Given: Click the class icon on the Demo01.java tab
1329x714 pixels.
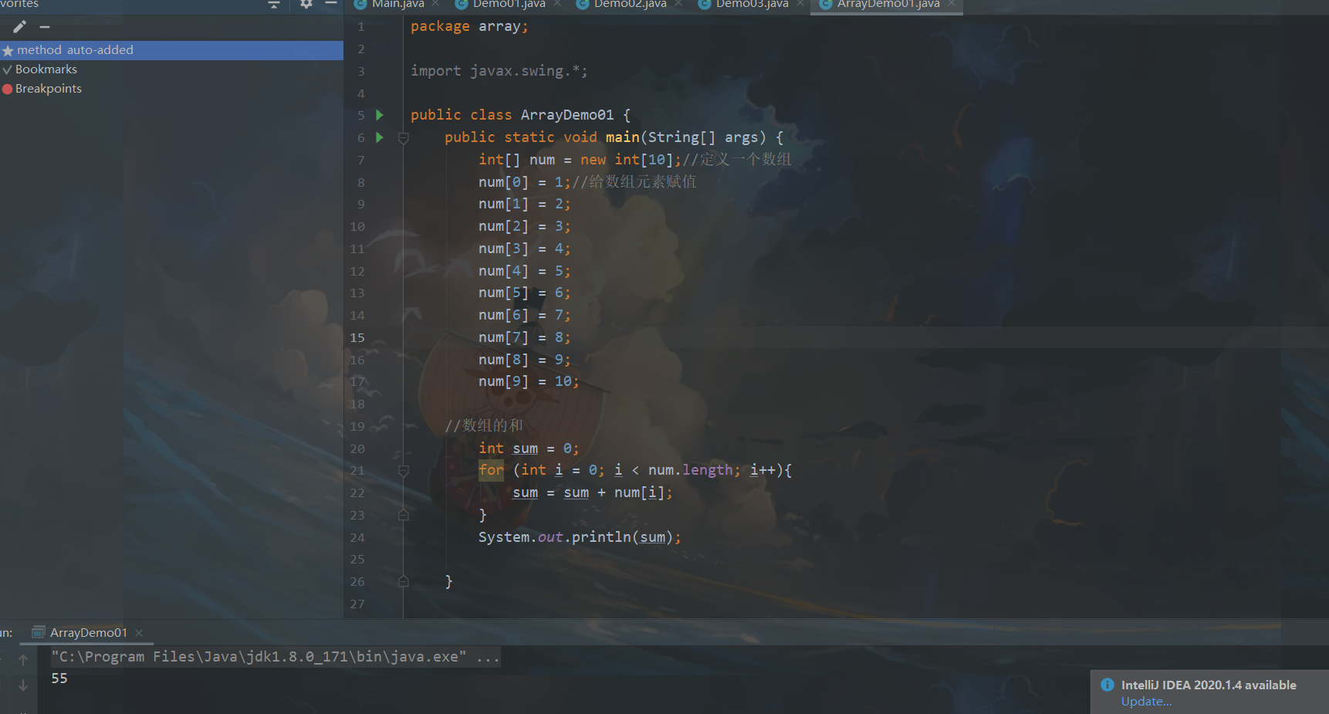Looking at the screenshot, I should click(x=462, y=4).
